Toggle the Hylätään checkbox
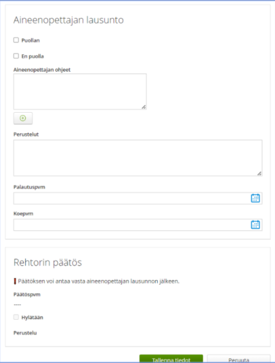The height and width of the screenshot is (363, 275). click(16, 317)
